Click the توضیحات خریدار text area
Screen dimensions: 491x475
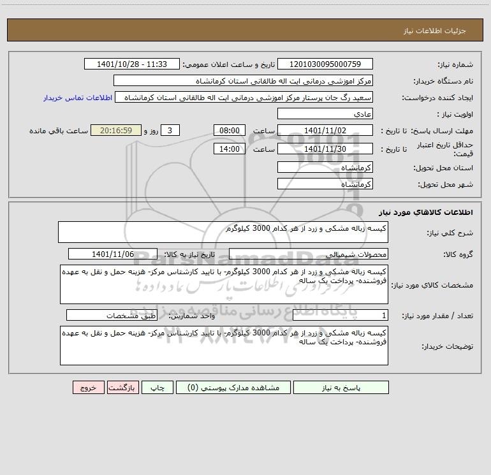tap(224, 346)
